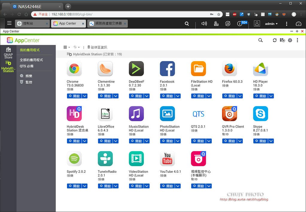The image size is (306, 212).
Task: Open AppCenter settings gear
Action: pos(290,40)
